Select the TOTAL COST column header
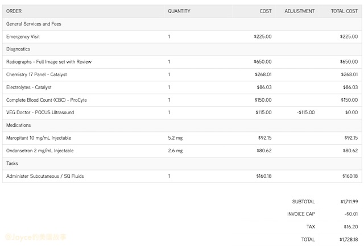 pos(344,11)
